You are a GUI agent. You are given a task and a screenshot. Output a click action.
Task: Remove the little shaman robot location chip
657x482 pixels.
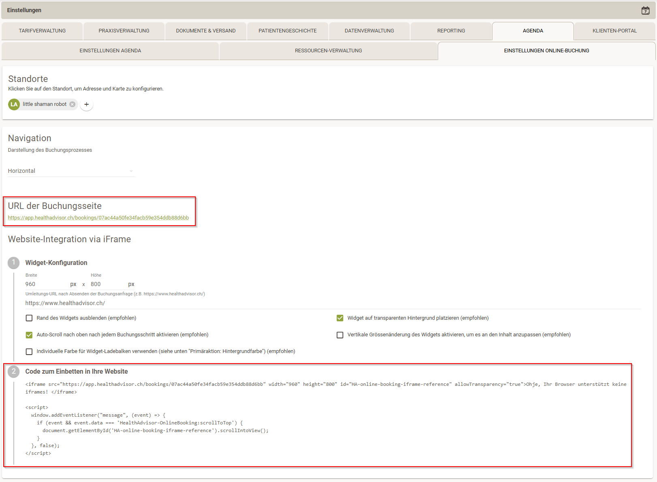[72, 104]
